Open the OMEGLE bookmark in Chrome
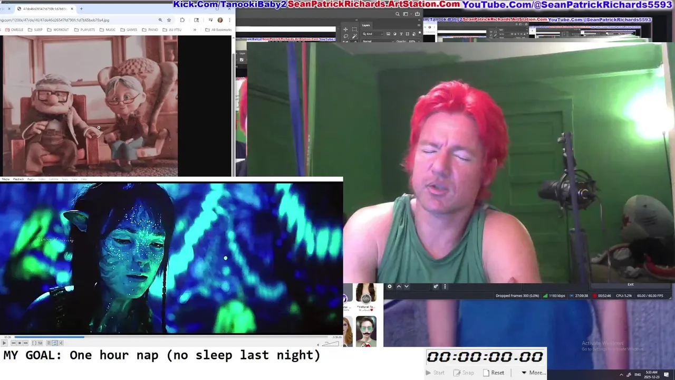The width and height of the screenshot is (675, 380). tap(14, 30)
